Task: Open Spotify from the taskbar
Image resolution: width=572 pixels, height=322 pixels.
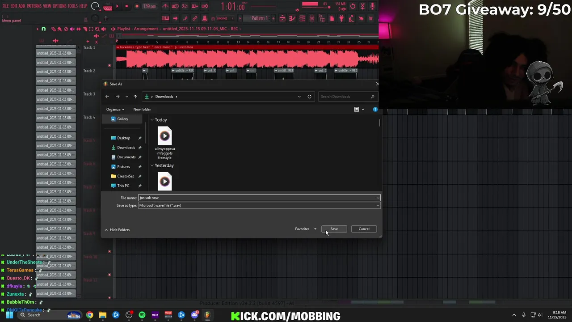Action: (142, 315)
